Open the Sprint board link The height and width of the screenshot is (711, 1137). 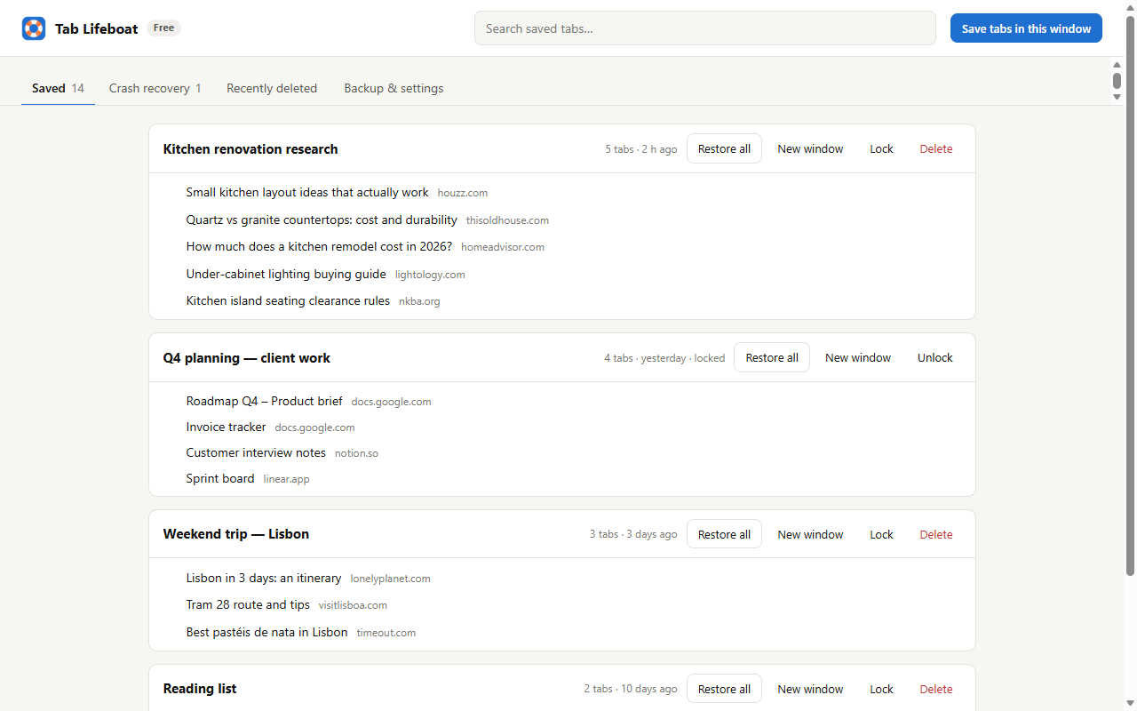coord(220,478)
